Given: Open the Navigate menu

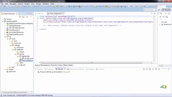Looking at the screenshot, I should point(13,4).
